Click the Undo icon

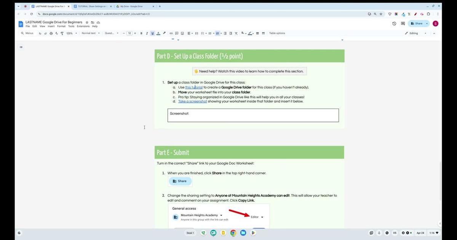(x=40, y=33)
